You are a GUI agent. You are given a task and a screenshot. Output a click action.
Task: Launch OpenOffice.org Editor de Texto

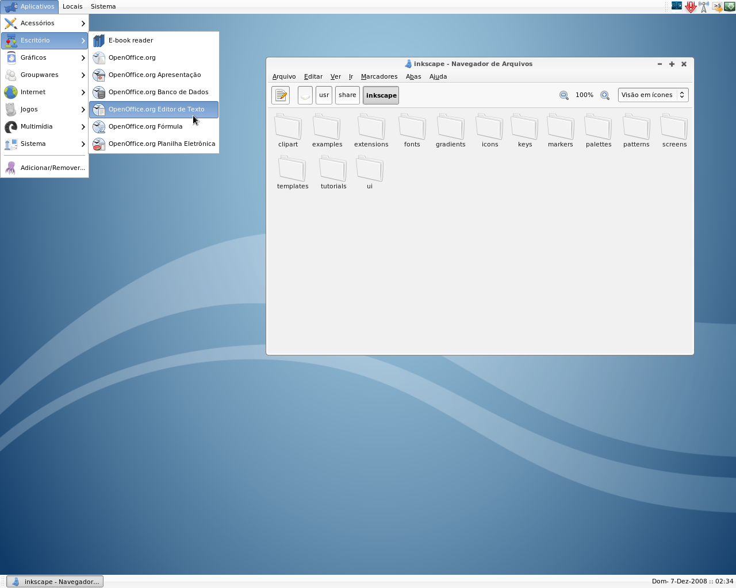pos(154,109)
